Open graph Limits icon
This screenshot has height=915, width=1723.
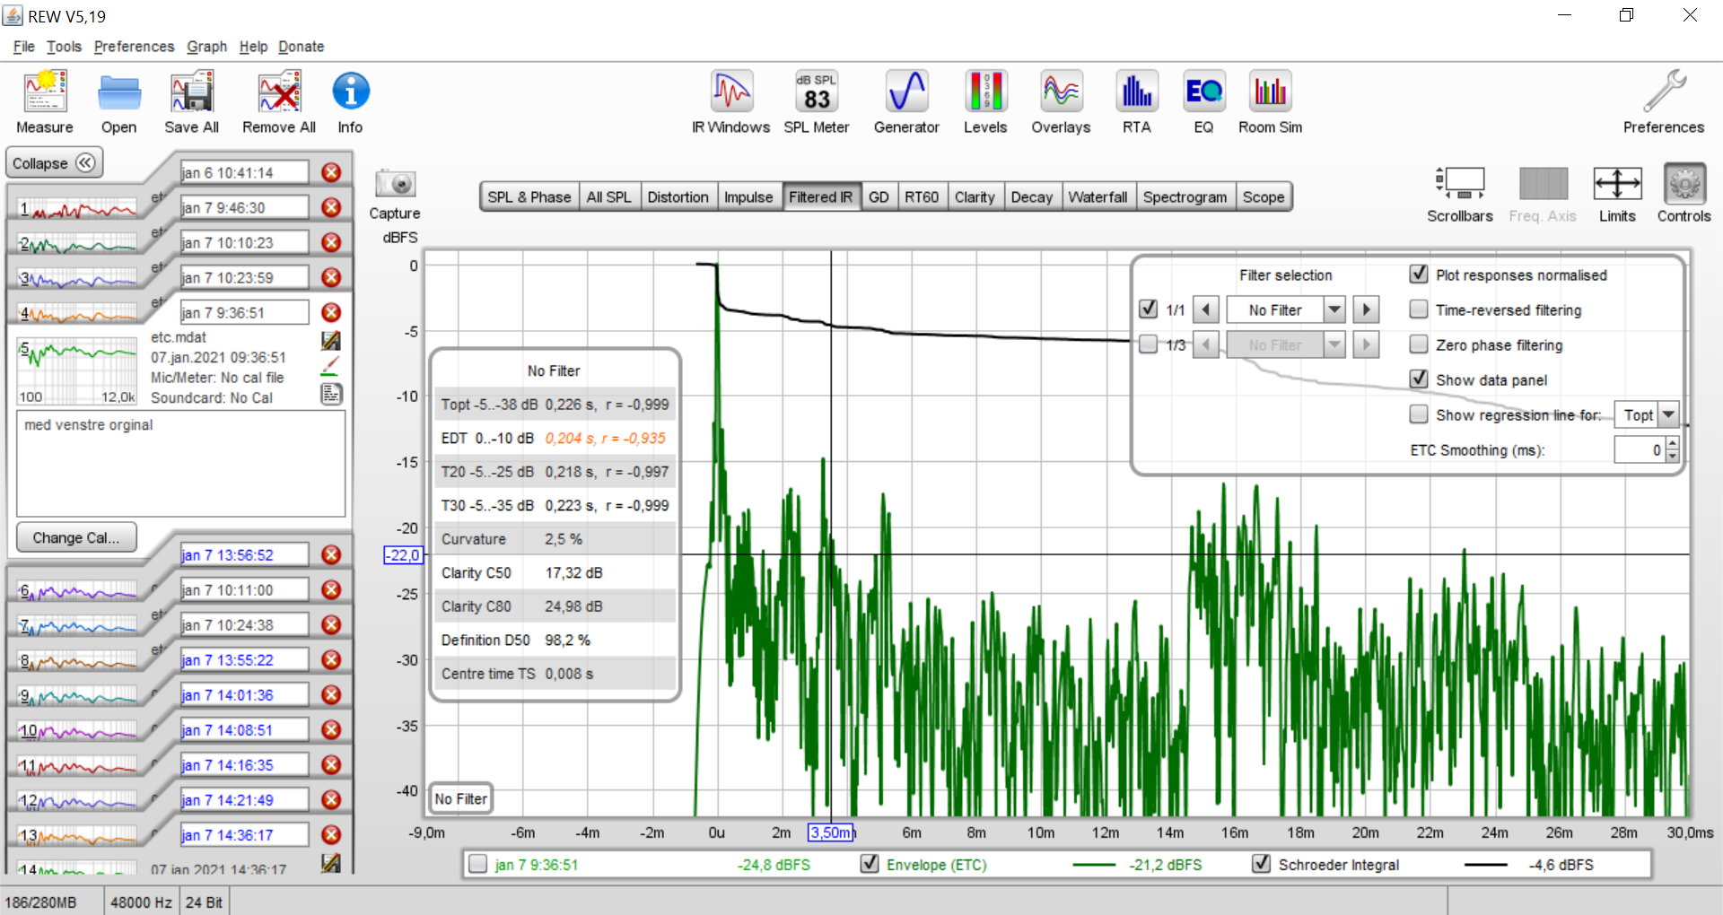(x=1617, y=183)
